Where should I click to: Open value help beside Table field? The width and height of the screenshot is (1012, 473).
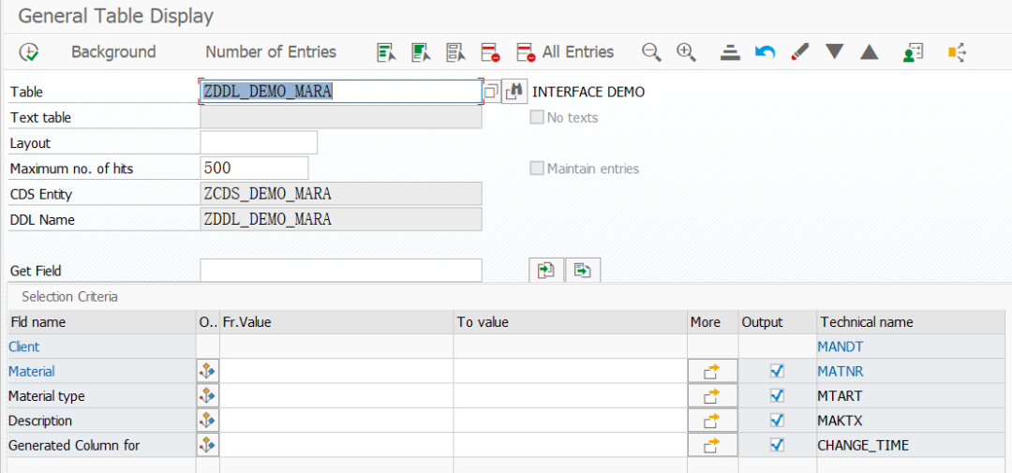(492, 92)
